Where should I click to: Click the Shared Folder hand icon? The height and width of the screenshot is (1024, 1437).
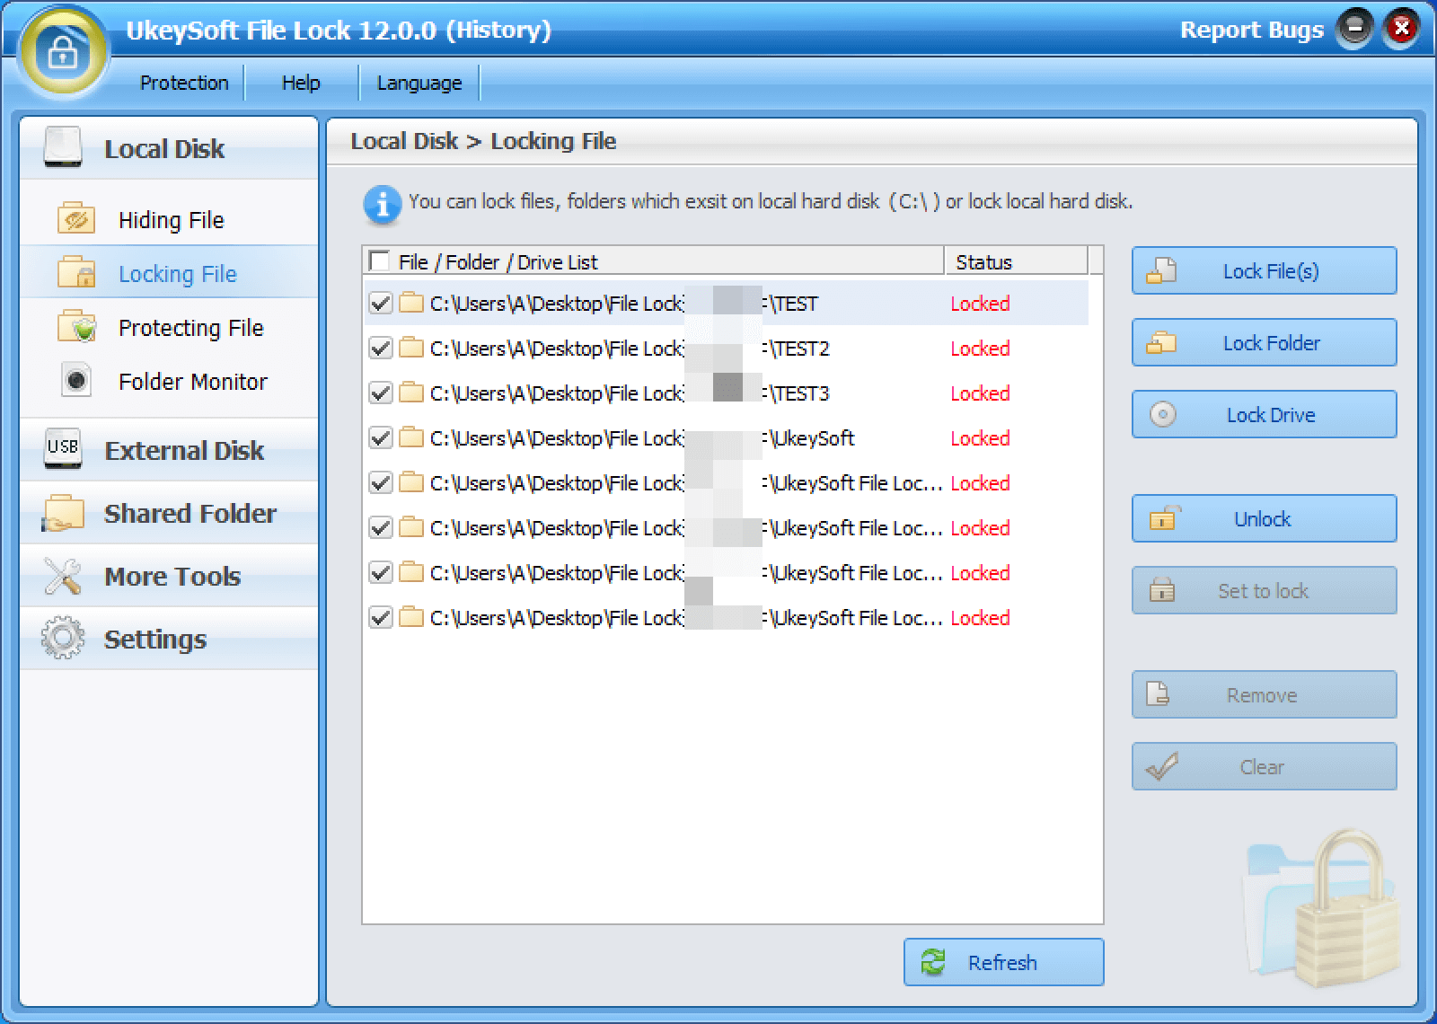63,513
